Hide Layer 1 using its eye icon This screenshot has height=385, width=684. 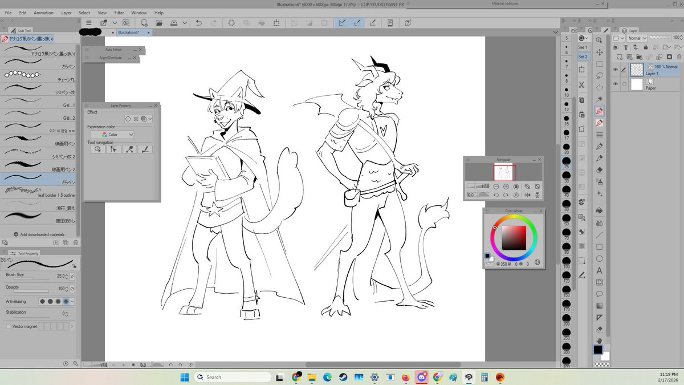616,70
